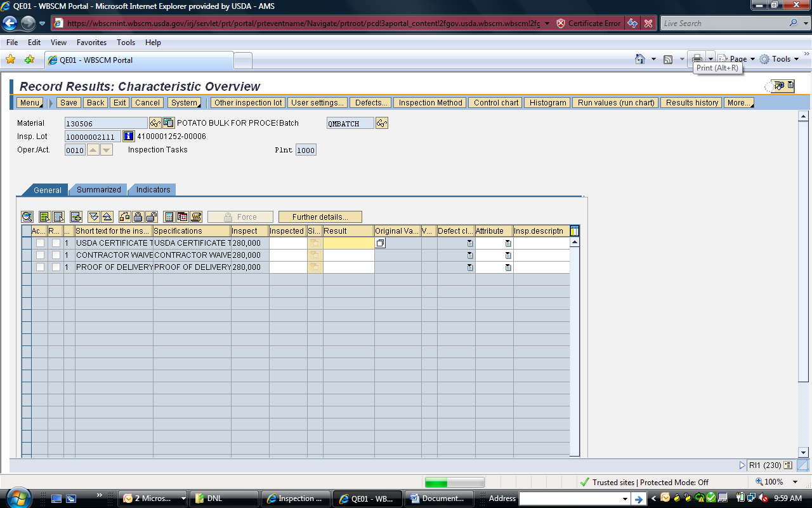Click the Control chart button

point(496,103)
